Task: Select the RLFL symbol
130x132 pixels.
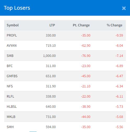Action: (10, 97)
